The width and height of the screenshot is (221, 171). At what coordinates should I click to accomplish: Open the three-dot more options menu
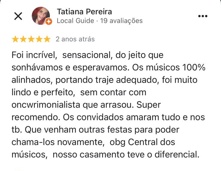pyautogui.click(x=203, y=16)
